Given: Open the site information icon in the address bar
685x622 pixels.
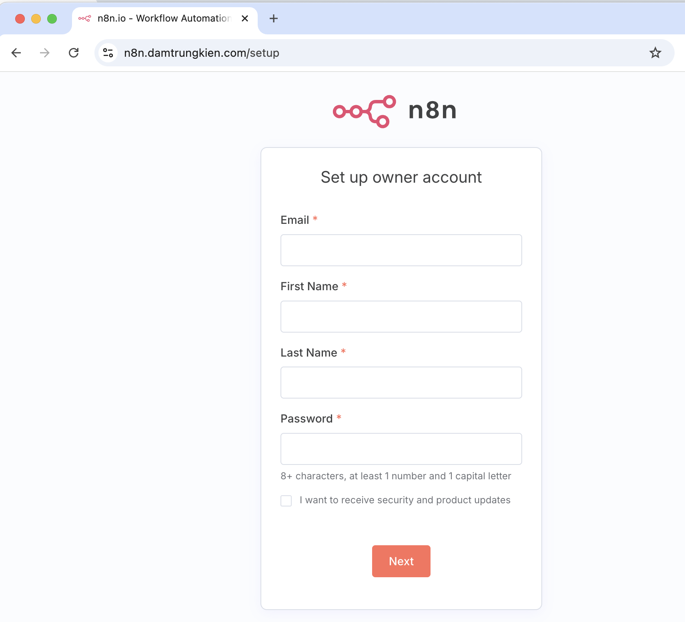Looking at the screenshot, I should pyautogui.click(x=108, y=53).
